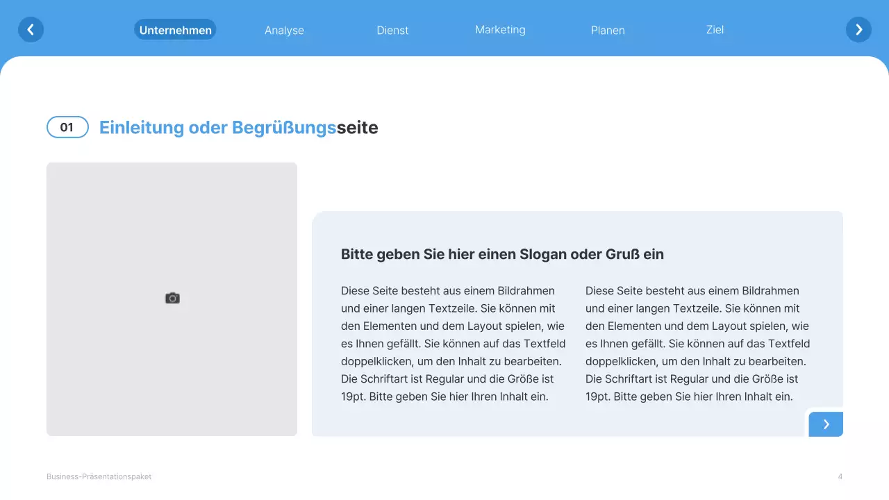Navigate to the Marketing section
The image size is (889, 500).
pyautogui.click(x=500, y=30)
